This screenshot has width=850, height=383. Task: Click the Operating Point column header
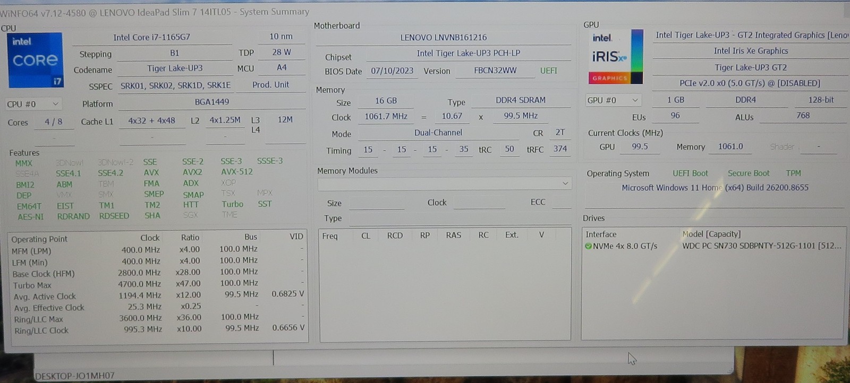coord(39,239)
